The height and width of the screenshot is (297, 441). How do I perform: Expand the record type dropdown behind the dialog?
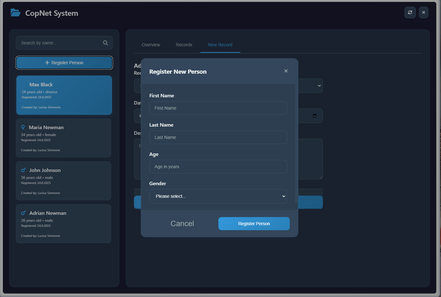pyautogui.click(x=319, y=86)
